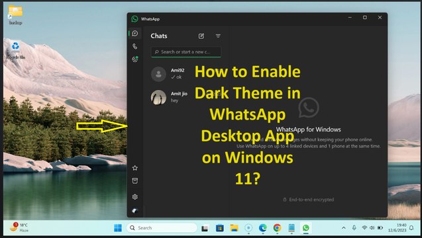Minimize the WhatsApp window
This screenshot has width=422, height=238.
click(350, 17)
